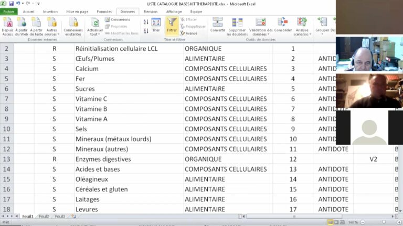Open the Analyse scénarios dropdown
This screenshot has height=226, width=403.
tap(301, 35)
